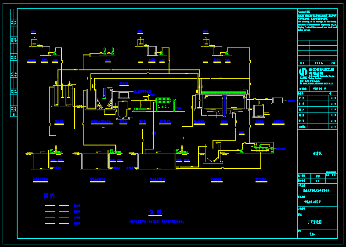Select the 工艺流程图 drawing title text
The image size is (346, 247).
click(314, 222)
